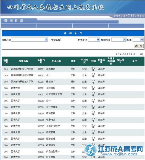This screenshot has width=145, height=160.
Task: Open the 学习形式 dropdown
Action: pos(119,40)
